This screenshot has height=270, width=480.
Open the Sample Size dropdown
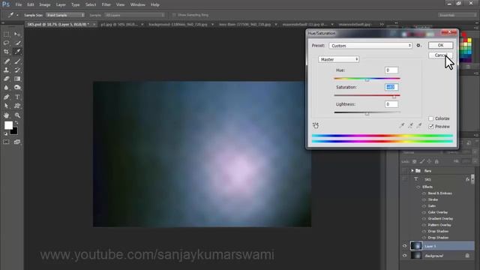click(x=65, y=15)
